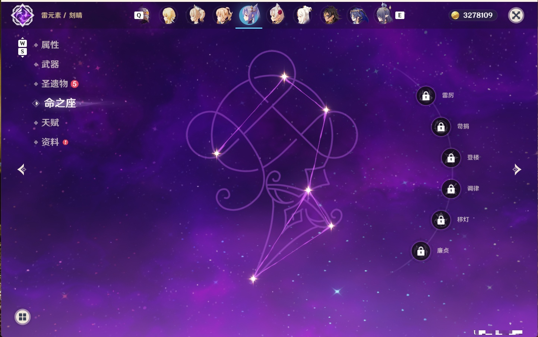The image size is (538, 337).
Task: Show next character with right arrow
Action: click(517, 169)
